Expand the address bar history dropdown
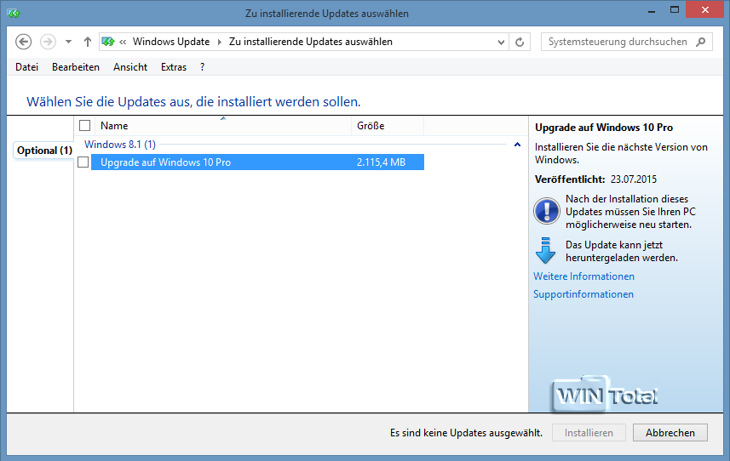This screenshot has width=730, height=461. pyautogui.click(x=501, y=43)
